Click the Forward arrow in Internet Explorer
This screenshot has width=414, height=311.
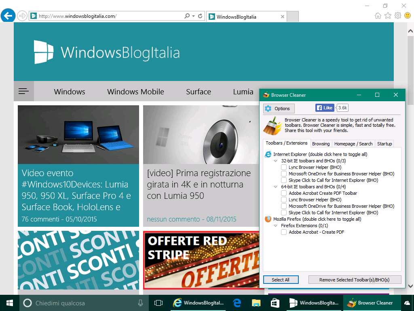tap(23, 16)
